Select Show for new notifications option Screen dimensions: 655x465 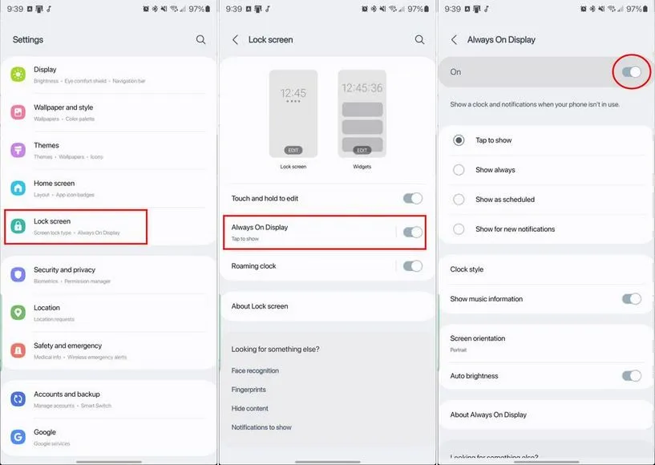pyautogui.click(x=459, y=229)
